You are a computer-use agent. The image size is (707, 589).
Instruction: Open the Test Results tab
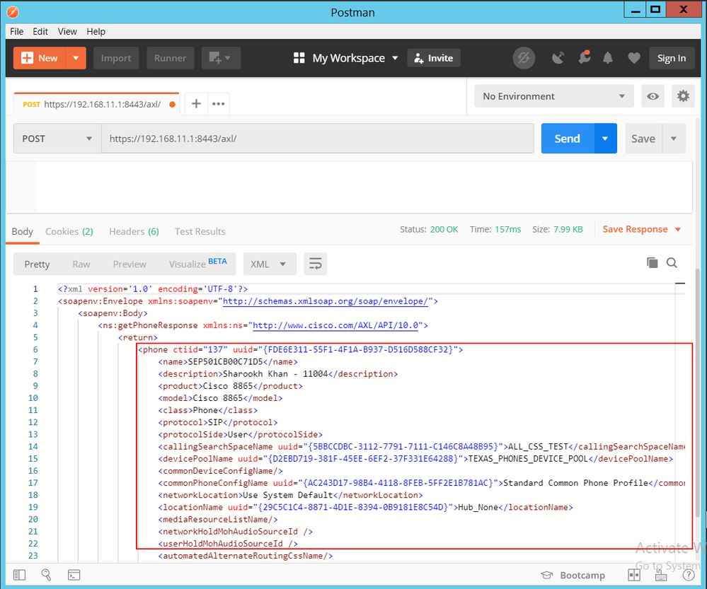pos(200,232)
